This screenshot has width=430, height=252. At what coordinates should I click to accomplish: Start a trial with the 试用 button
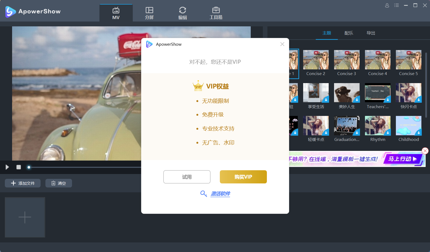click(187, 177)
